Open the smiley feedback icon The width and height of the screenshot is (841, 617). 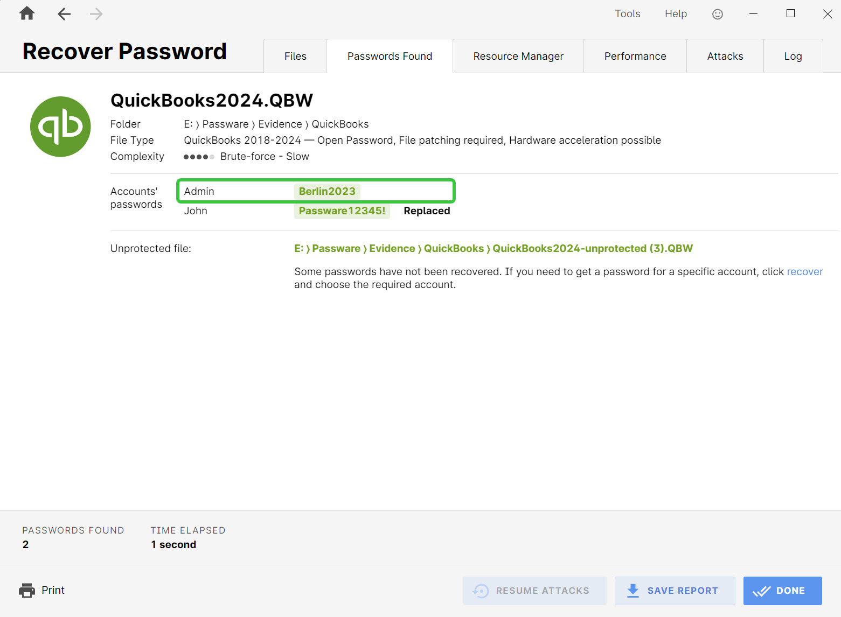pyautogui.click(x=717, y=14)
